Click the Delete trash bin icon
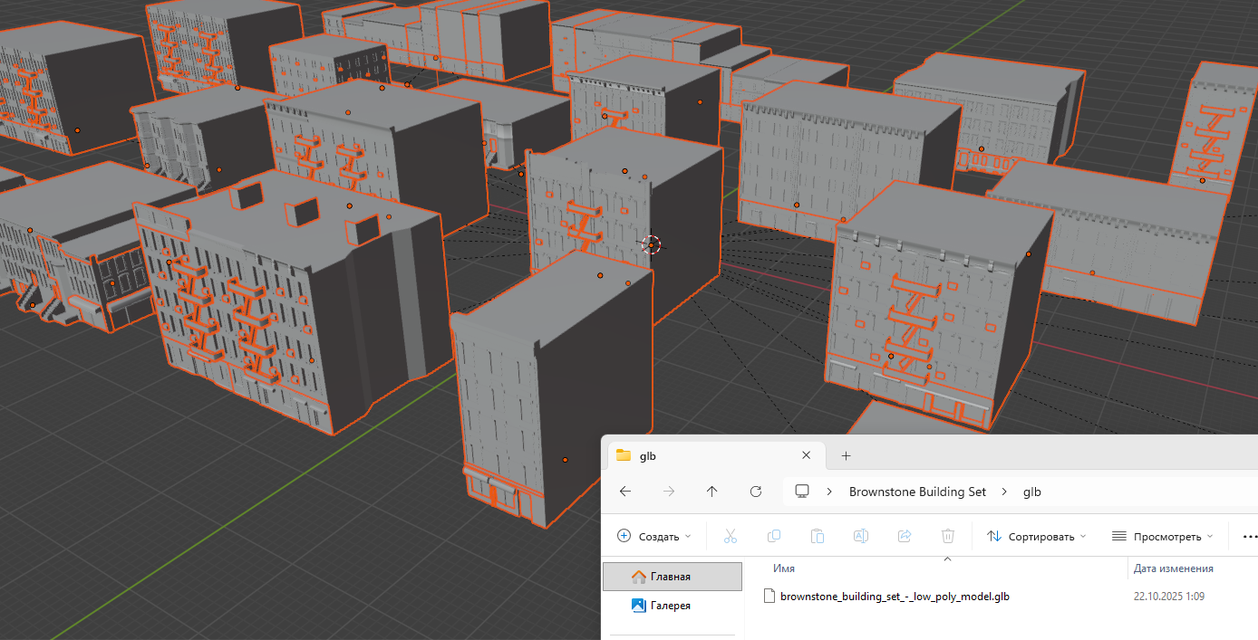This screenshot has width=1258, height=640. point(948,536)
